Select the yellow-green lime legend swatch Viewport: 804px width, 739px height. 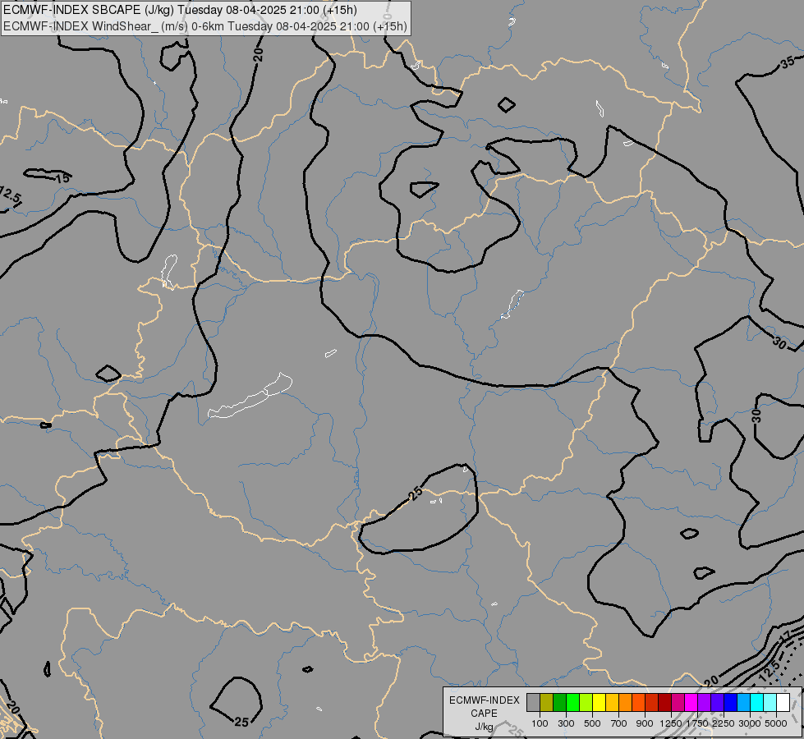(586, 702)
